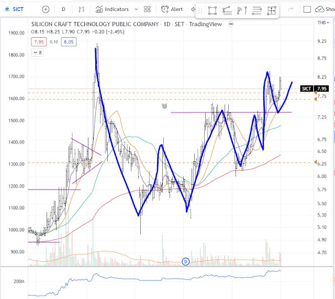
Task: Click the OHLC values O8.15 H8.25 line
Action: [78, 32]
